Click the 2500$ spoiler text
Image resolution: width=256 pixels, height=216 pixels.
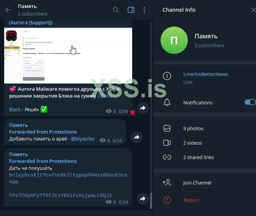point(105,96)
